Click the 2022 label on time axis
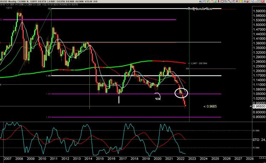The width and height of the screenshot is (266, 163). coord(180,159)
